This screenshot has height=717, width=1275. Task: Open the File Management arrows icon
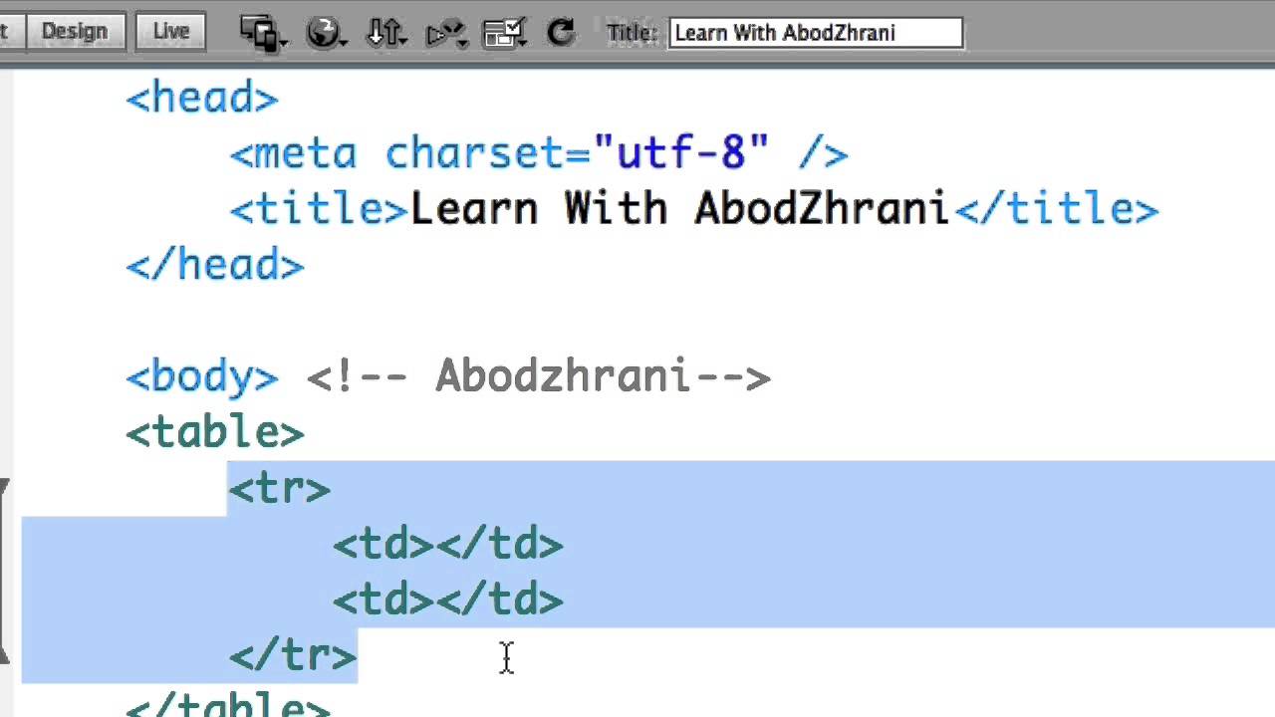point(385,33)
